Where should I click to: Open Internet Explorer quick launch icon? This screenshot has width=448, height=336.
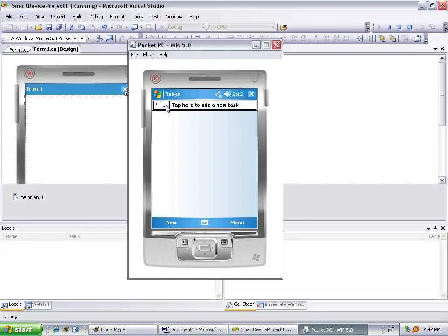(56, 329)
